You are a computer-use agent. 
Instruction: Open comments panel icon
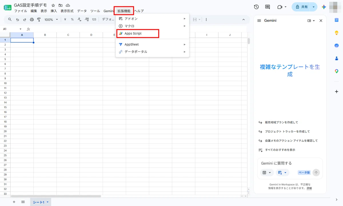(268, 7)
